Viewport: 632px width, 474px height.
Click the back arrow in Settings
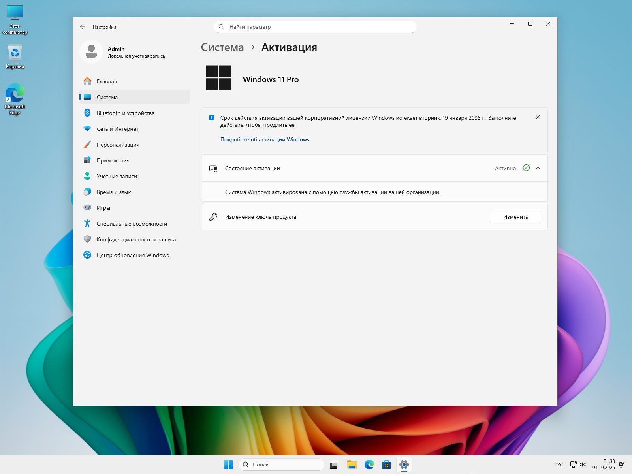[83, 27]
